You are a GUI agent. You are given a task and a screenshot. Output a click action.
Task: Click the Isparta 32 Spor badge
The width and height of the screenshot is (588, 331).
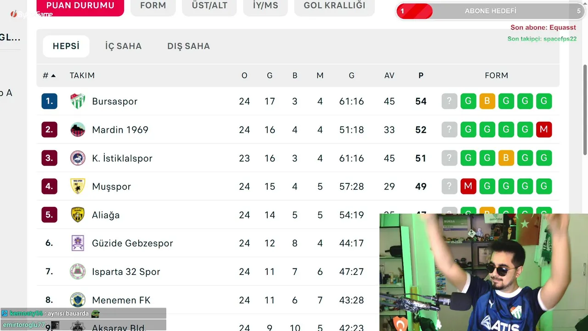tap(78, 272)
